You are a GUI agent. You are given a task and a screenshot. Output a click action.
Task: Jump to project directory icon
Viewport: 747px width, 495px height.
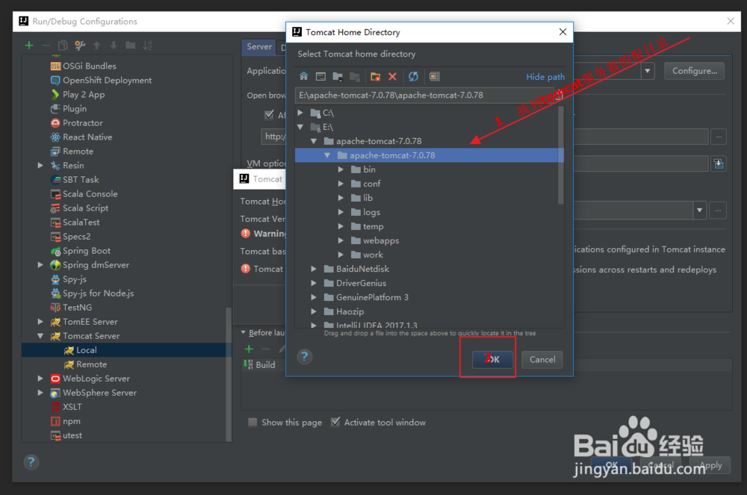(338, 76)
